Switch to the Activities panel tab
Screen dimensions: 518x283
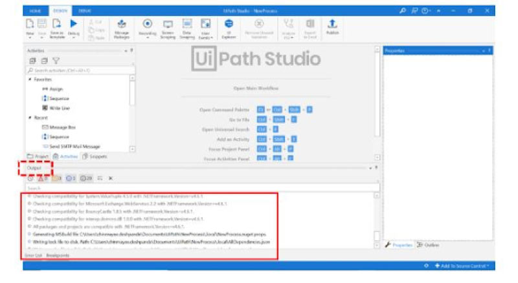pyautogui.click(x=65, y=156)
